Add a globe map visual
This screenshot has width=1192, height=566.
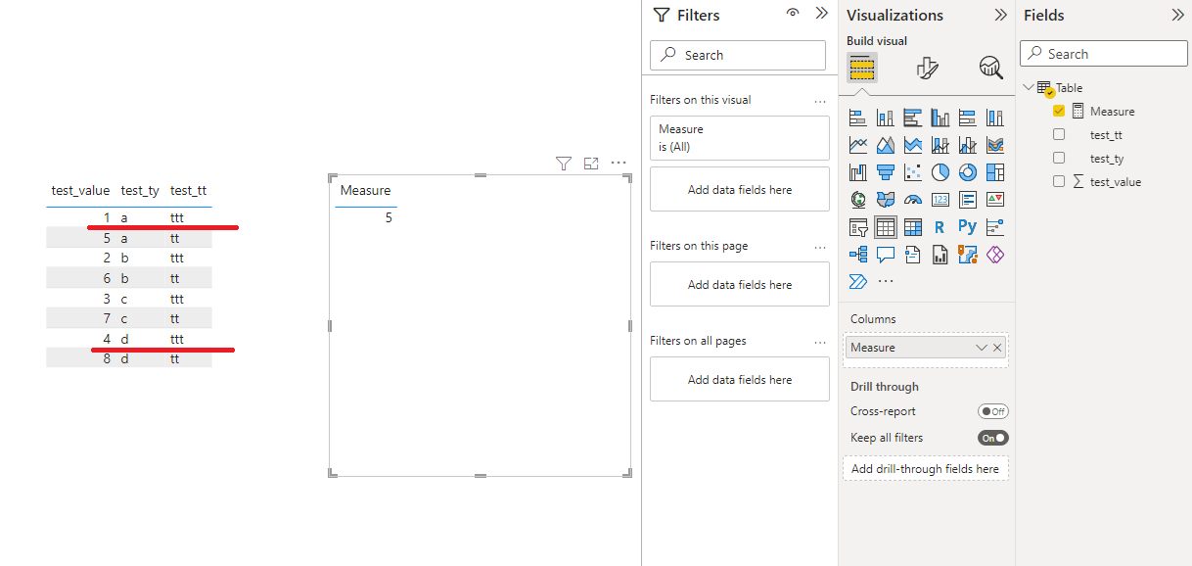[858, 200]
